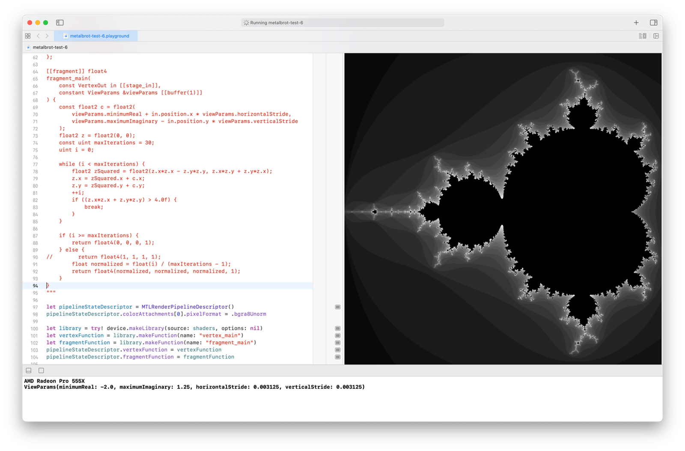Screen dimensions: 685x451
Task: Click the 'break;' statement line
Action: (x=94, y=207)
